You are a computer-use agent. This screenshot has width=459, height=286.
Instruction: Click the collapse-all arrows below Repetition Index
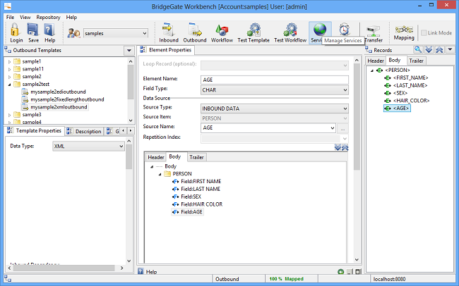pos(345,147)
